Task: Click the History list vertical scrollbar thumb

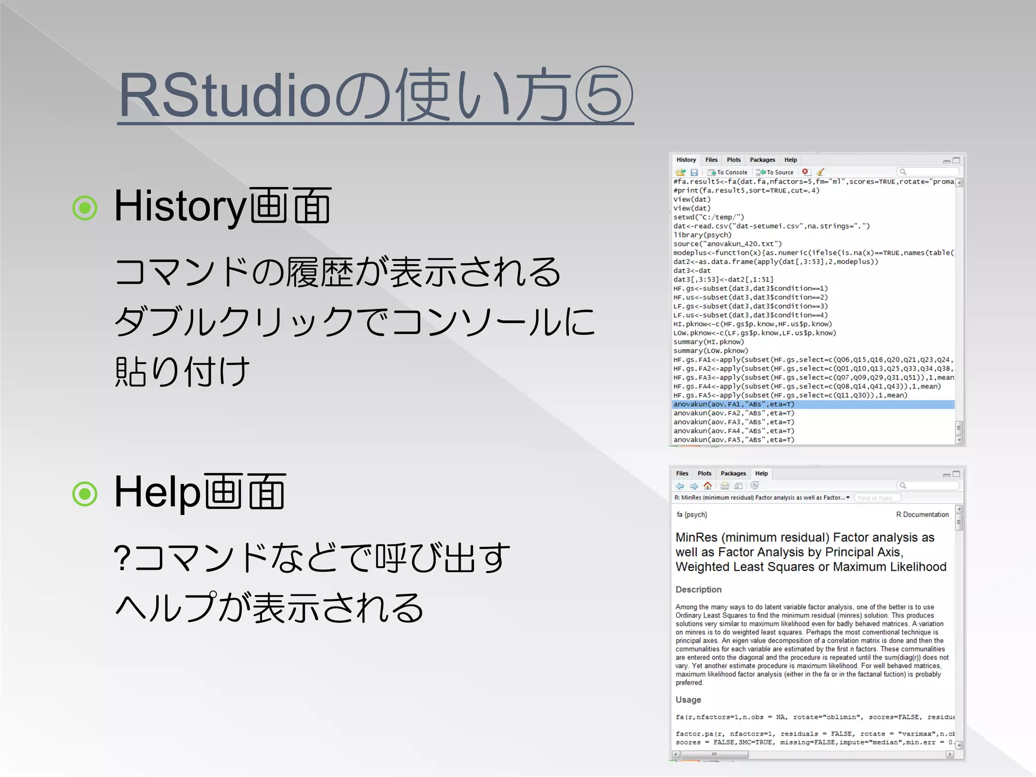Action: coord(959,428)
